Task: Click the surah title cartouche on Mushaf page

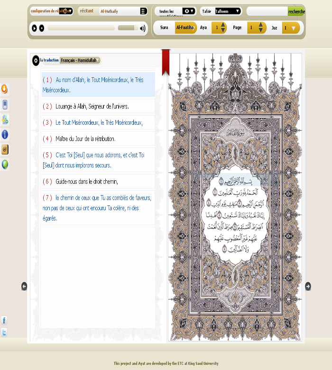Action: point(236,133)
